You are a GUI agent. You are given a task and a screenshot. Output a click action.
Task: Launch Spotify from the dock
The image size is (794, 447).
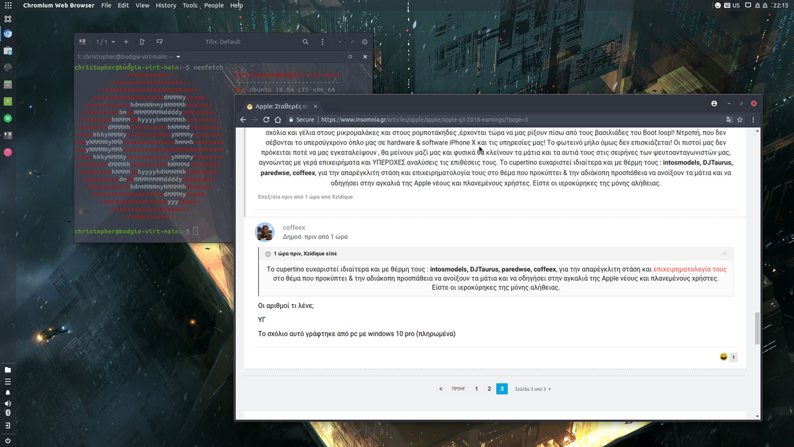[x=7, y=118]
